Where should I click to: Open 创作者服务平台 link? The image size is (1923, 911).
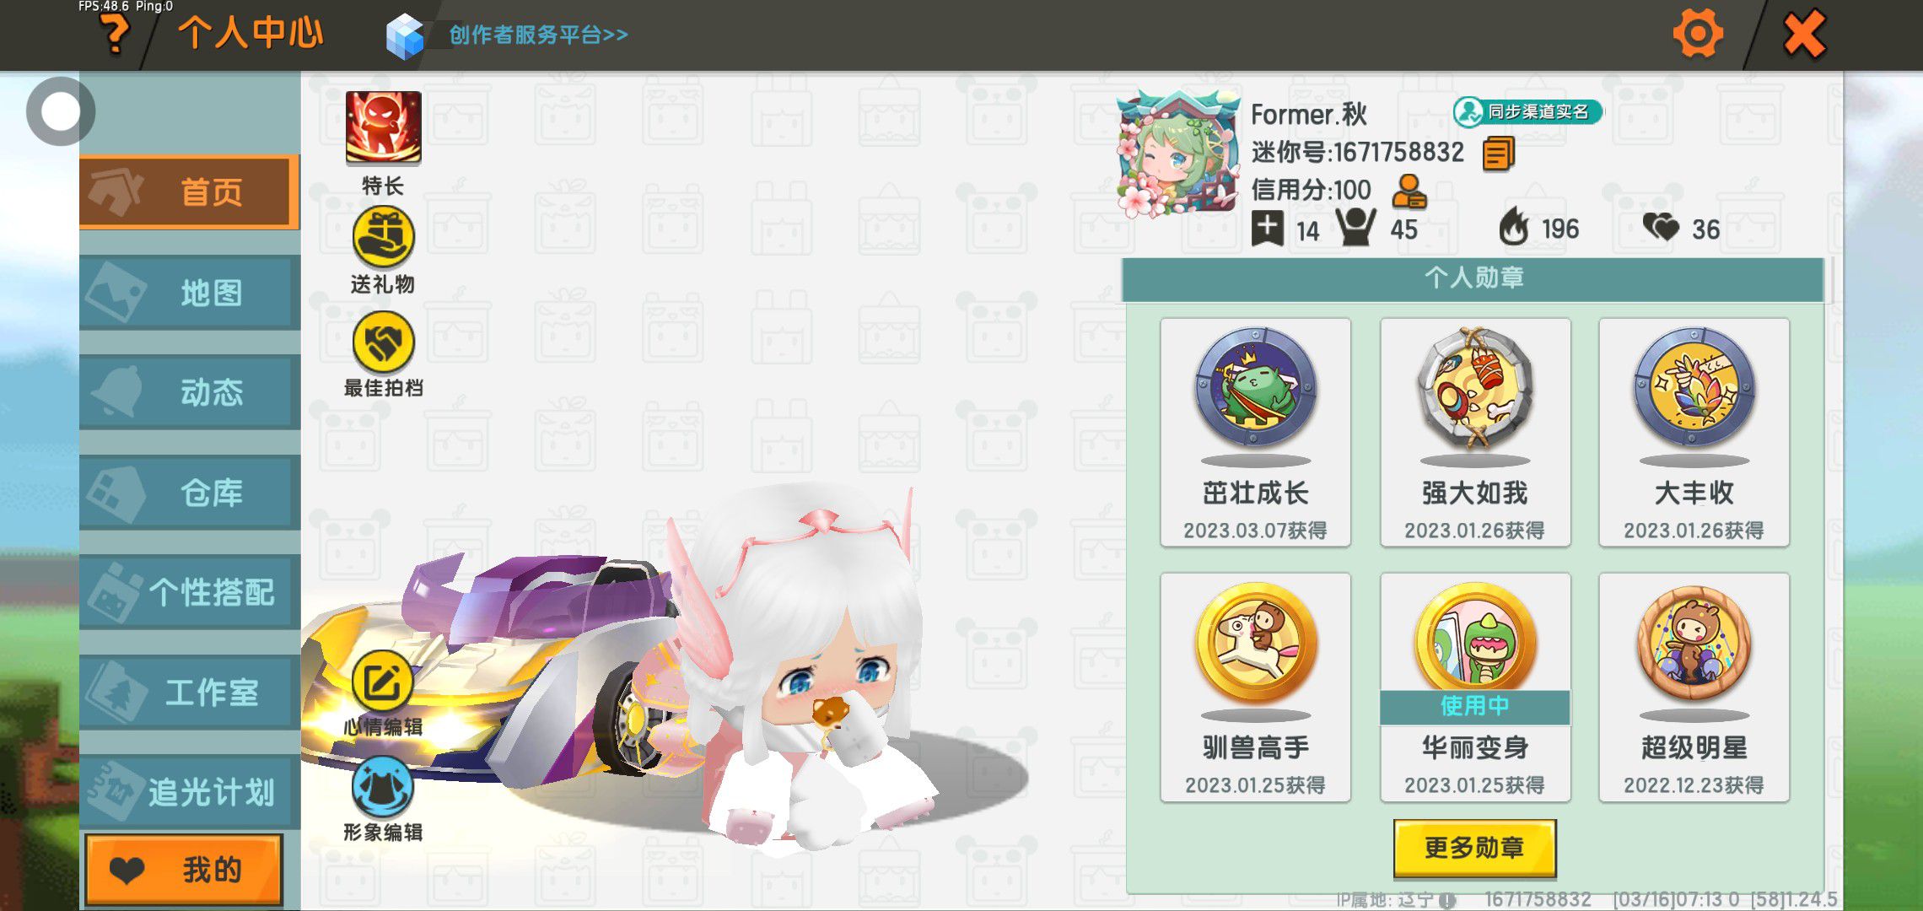(x=538, y=35)
